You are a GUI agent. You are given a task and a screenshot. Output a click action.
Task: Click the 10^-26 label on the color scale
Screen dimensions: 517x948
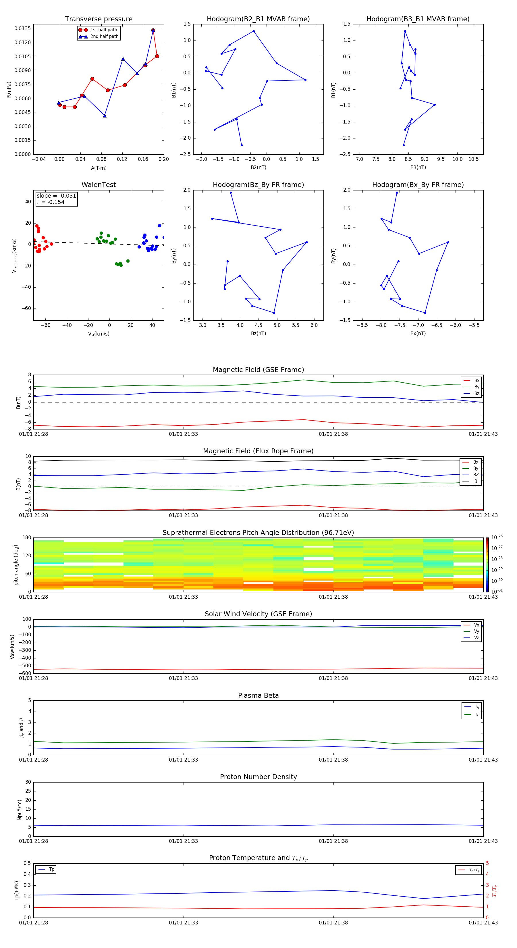click(x=497, y=537)
